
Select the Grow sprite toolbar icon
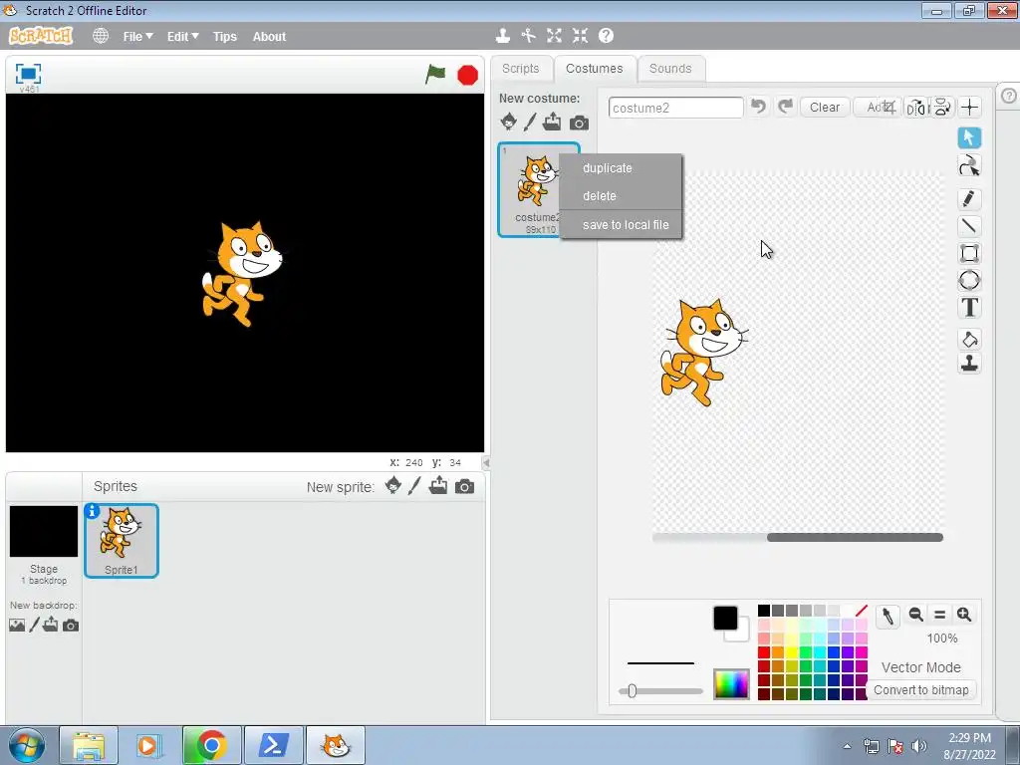[554, 36]
